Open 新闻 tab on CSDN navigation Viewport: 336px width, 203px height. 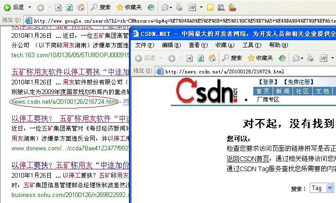[x=283, y=91]
